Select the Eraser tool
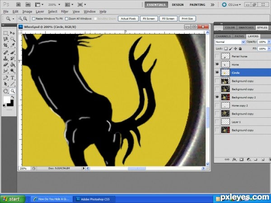This screenshot has width=271, height=203. click(x=6, y=65)
